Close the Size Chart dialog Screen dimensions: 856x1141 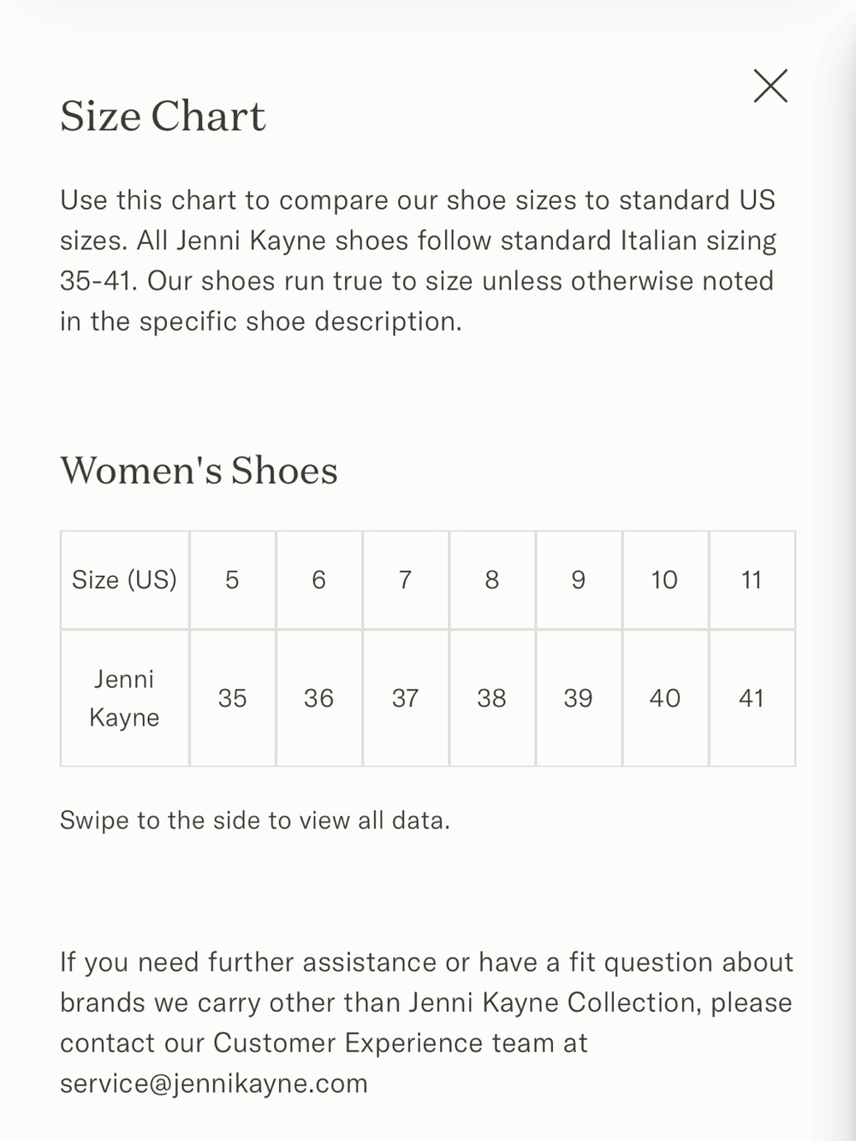click(770, 86)
